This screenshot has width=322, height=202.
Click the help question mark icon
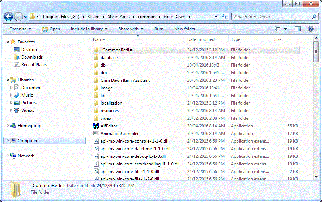pyautogui.click(x=310, y=29)
